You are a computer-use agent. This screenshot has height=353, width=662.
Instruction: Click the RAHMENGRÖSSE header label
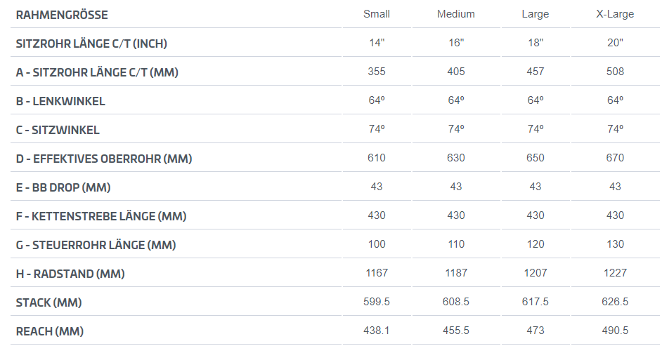(62, 15)
